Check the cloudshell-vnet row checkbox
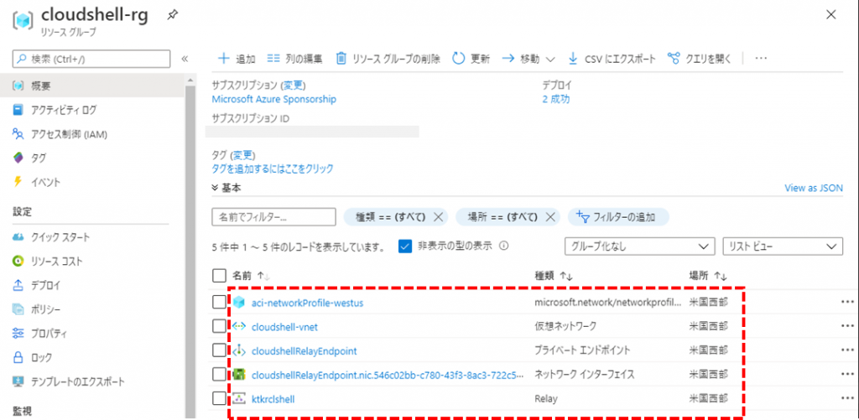The width and height of the screenshot is (859, 420). coord(219,326)
